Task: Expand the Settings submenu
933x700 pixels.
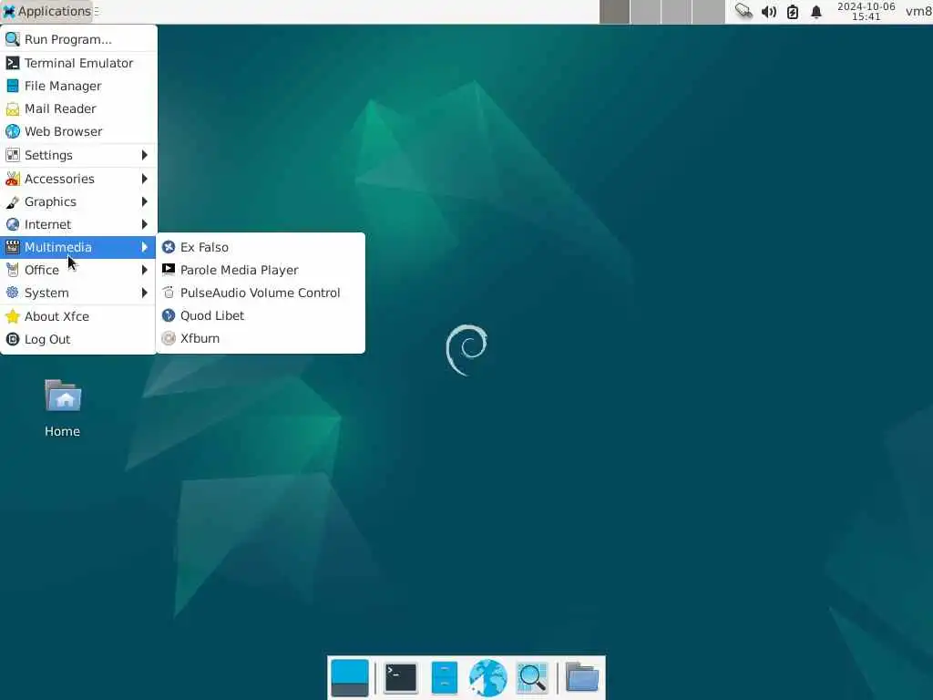Action: [x=78, y=155]
